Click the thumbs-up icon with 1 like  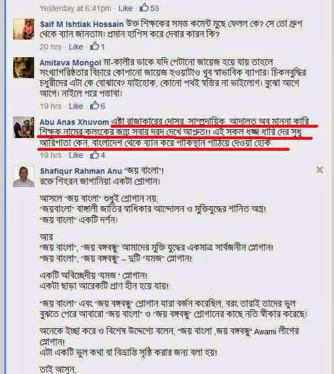point(95,46)
